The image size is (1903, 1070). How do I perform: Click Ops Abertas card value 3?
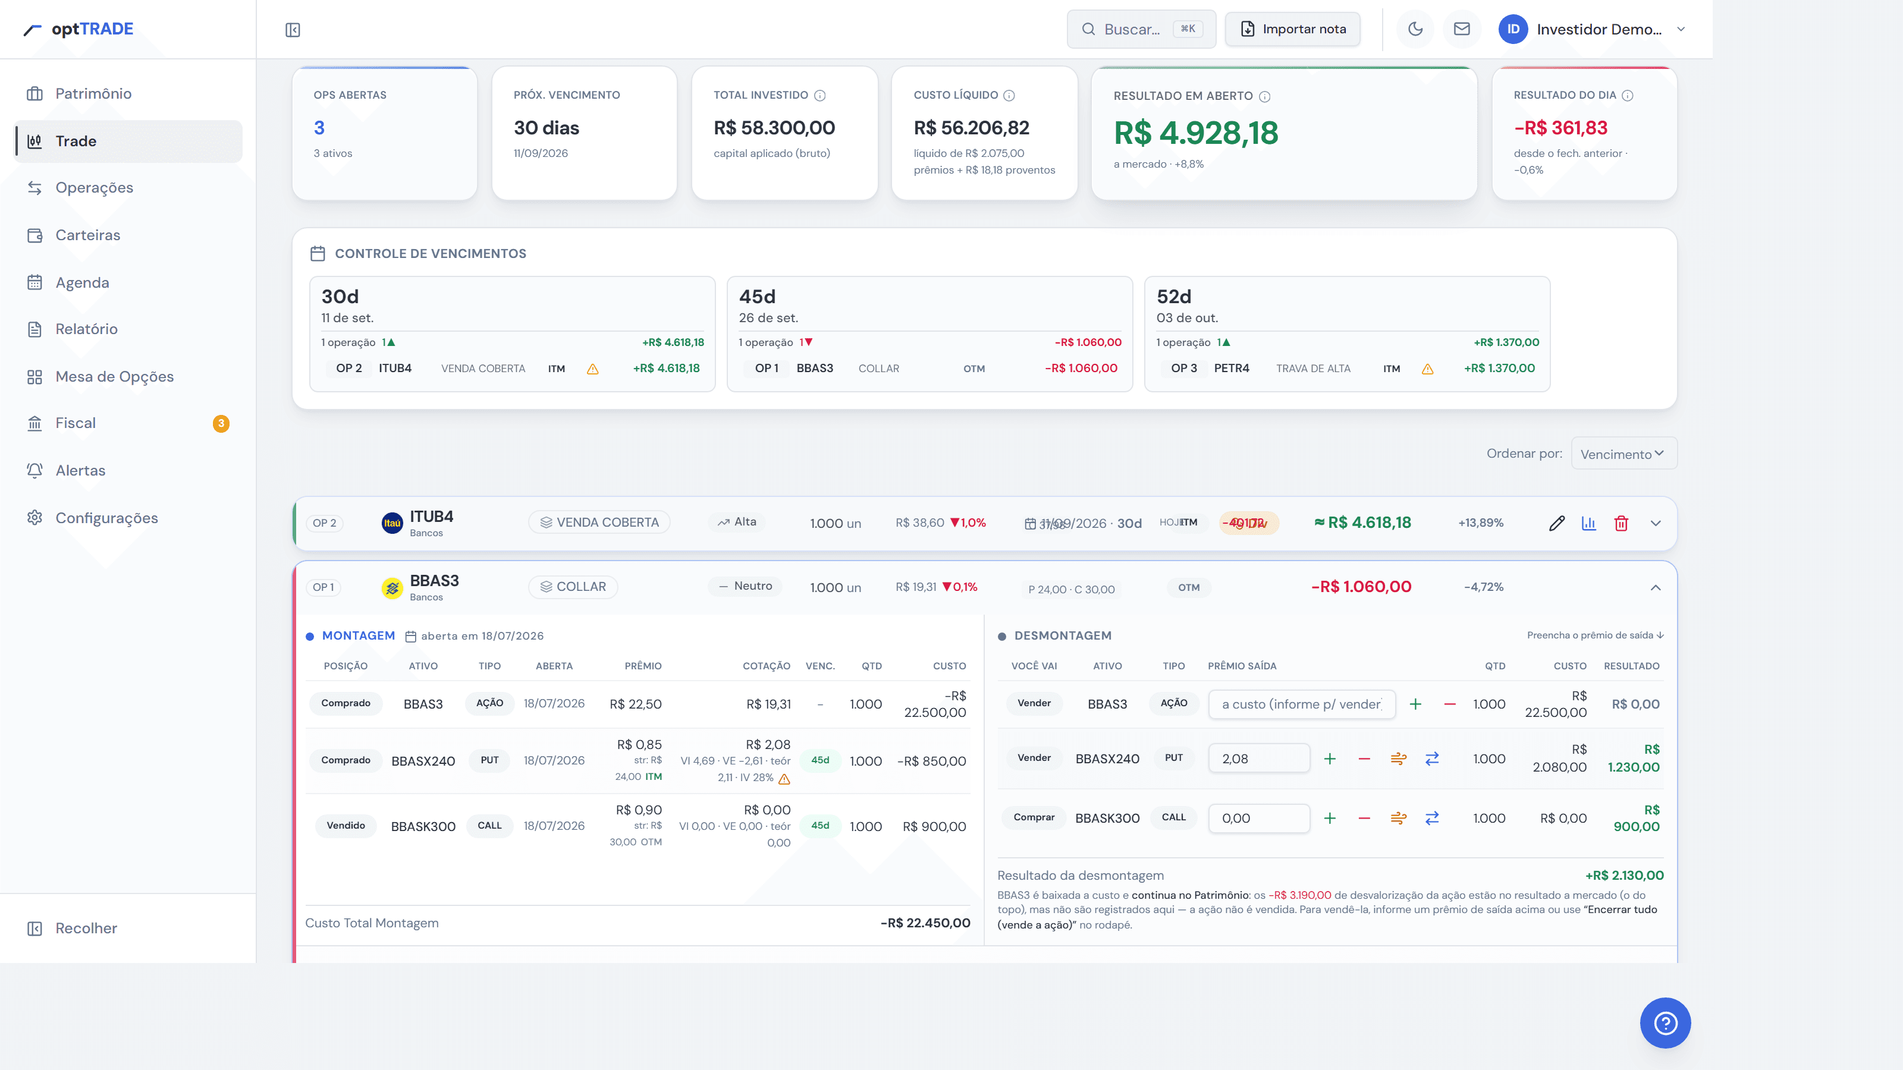[x=319, y=128]
